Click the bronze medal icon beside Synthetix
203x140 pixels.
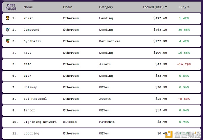8,41
